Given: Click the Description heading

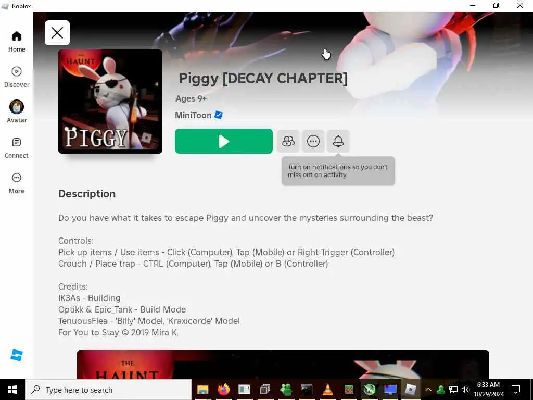Looking at the screenshot, I should tap(87, 194).
